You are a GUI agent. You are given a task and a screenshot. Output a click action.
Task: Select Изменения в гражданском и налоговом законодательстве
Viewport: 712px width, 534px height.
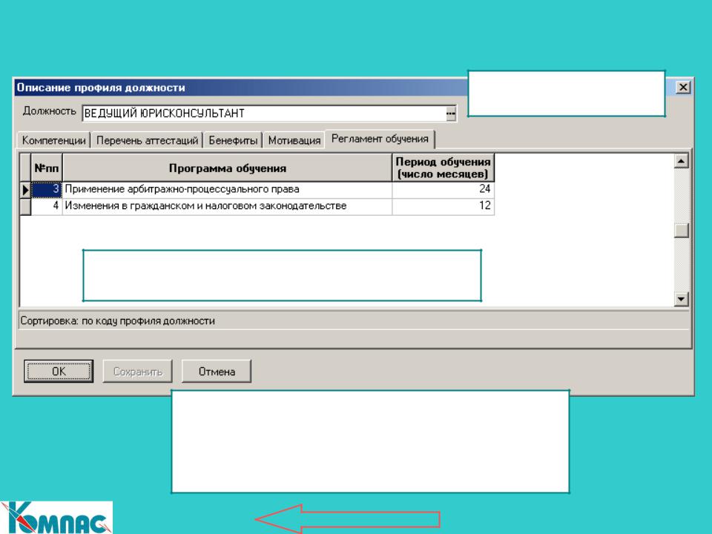click(x=227, y=205)
